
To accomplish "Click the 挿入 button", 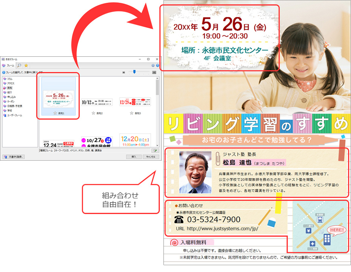I will pyautogui.click(x=133, y=156).
